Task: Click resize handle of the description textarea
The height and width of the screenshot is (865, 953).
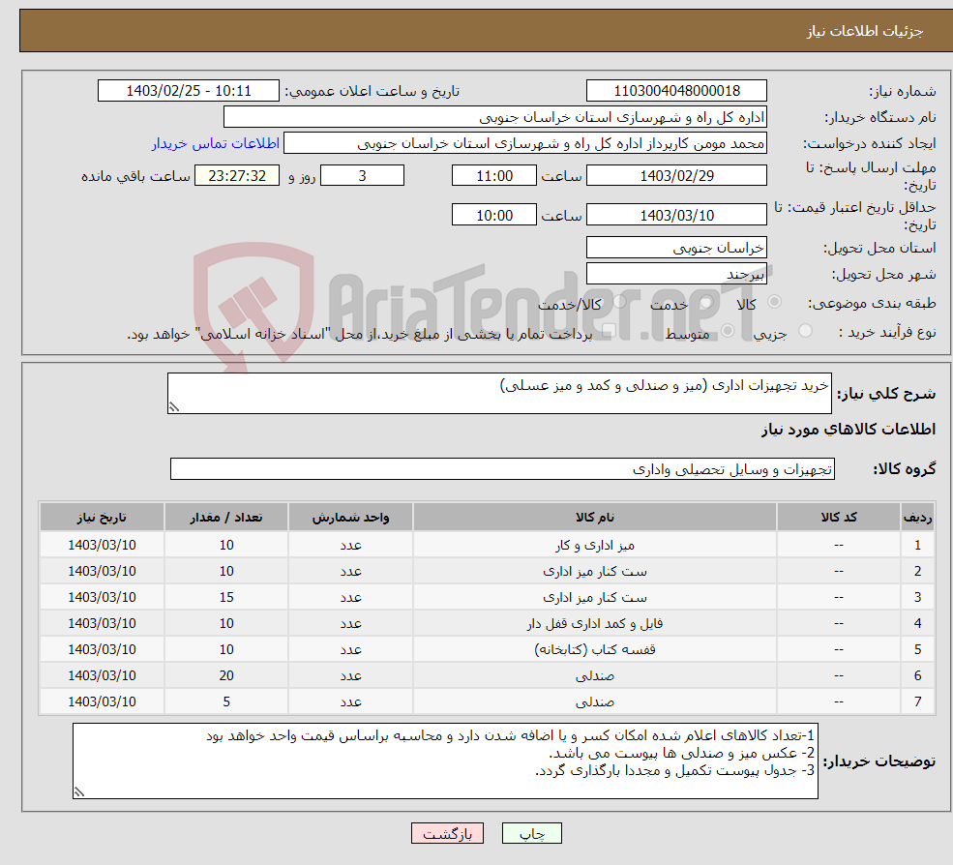Action: (x=174, y=407)
